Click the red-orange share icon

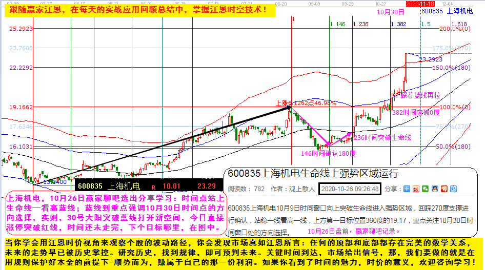(x=444, y=189)
